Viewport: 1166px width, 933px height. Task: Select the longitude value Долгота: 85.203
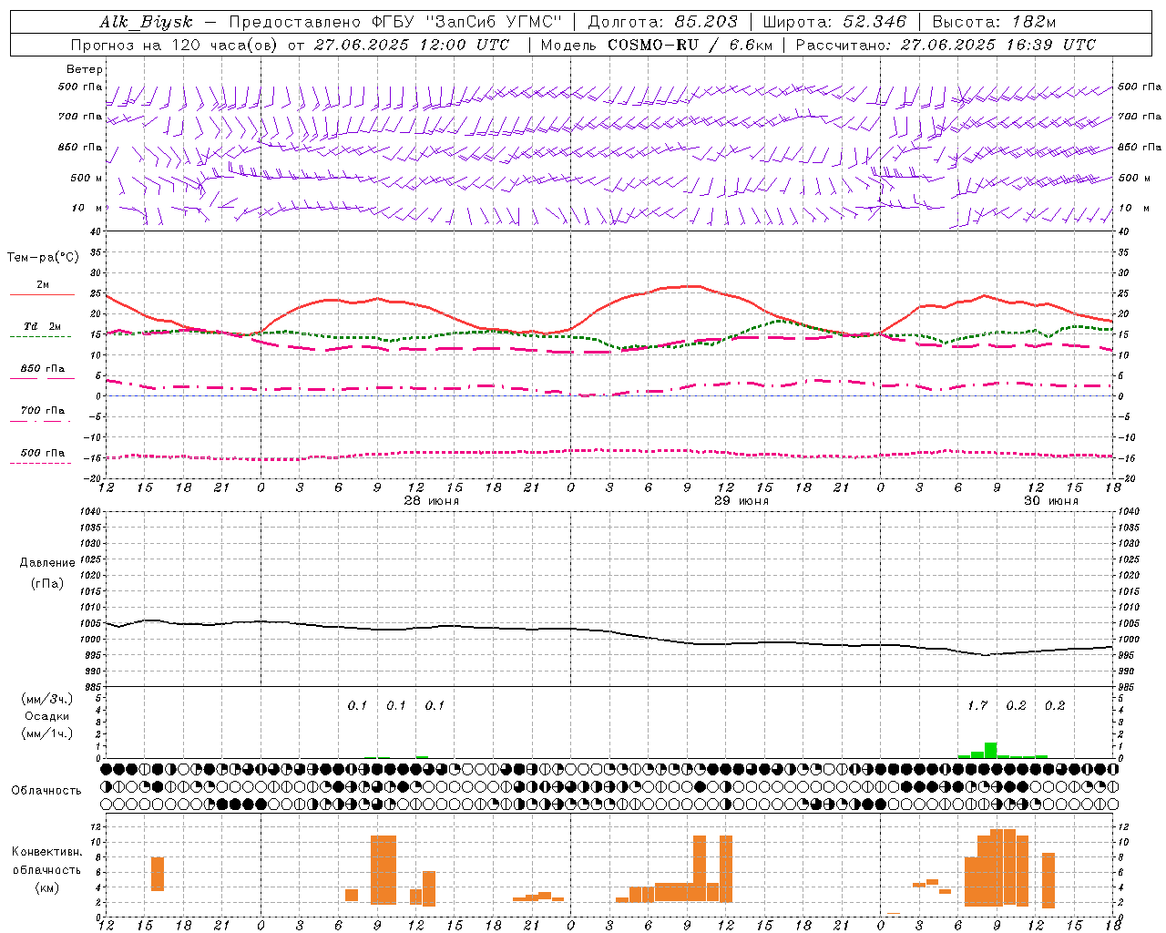tap(662, 22)
